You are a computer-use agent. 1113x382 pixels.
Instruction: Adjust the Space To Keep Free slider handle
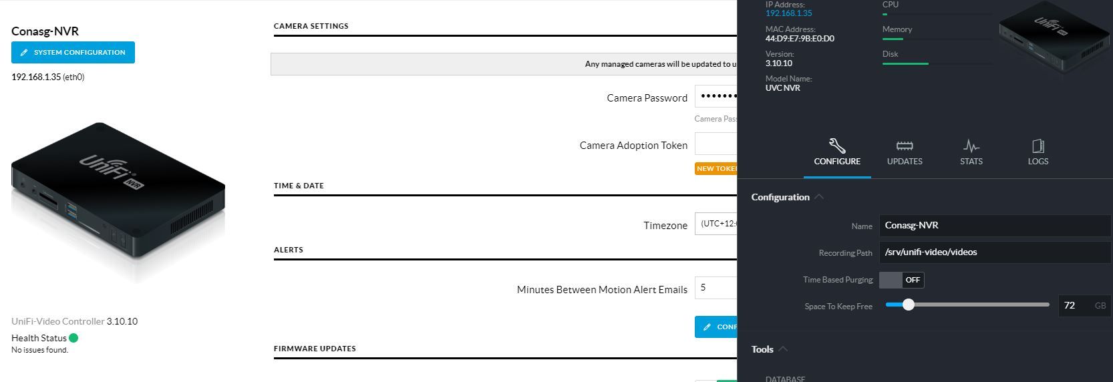(x=908, y=305)
